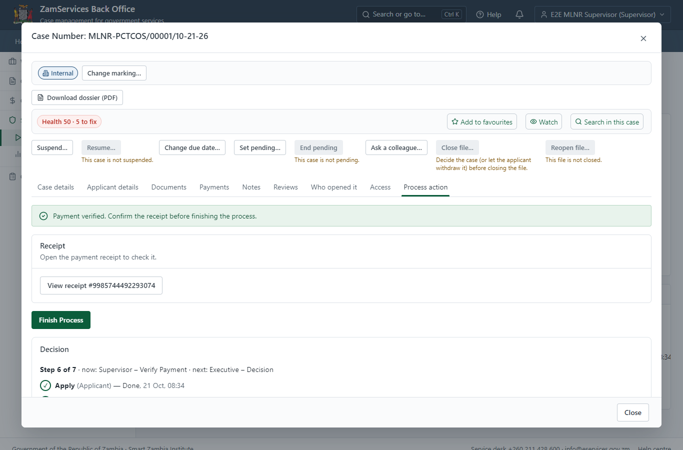Open the Change due date... dialog
Screen dimensions: 683x450
pos(192,147)
